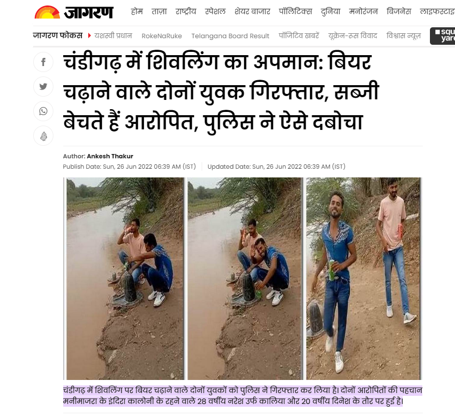Open the Jagran logo homepage
This screenshot has width=455, height=416.
tap(74, 12)
